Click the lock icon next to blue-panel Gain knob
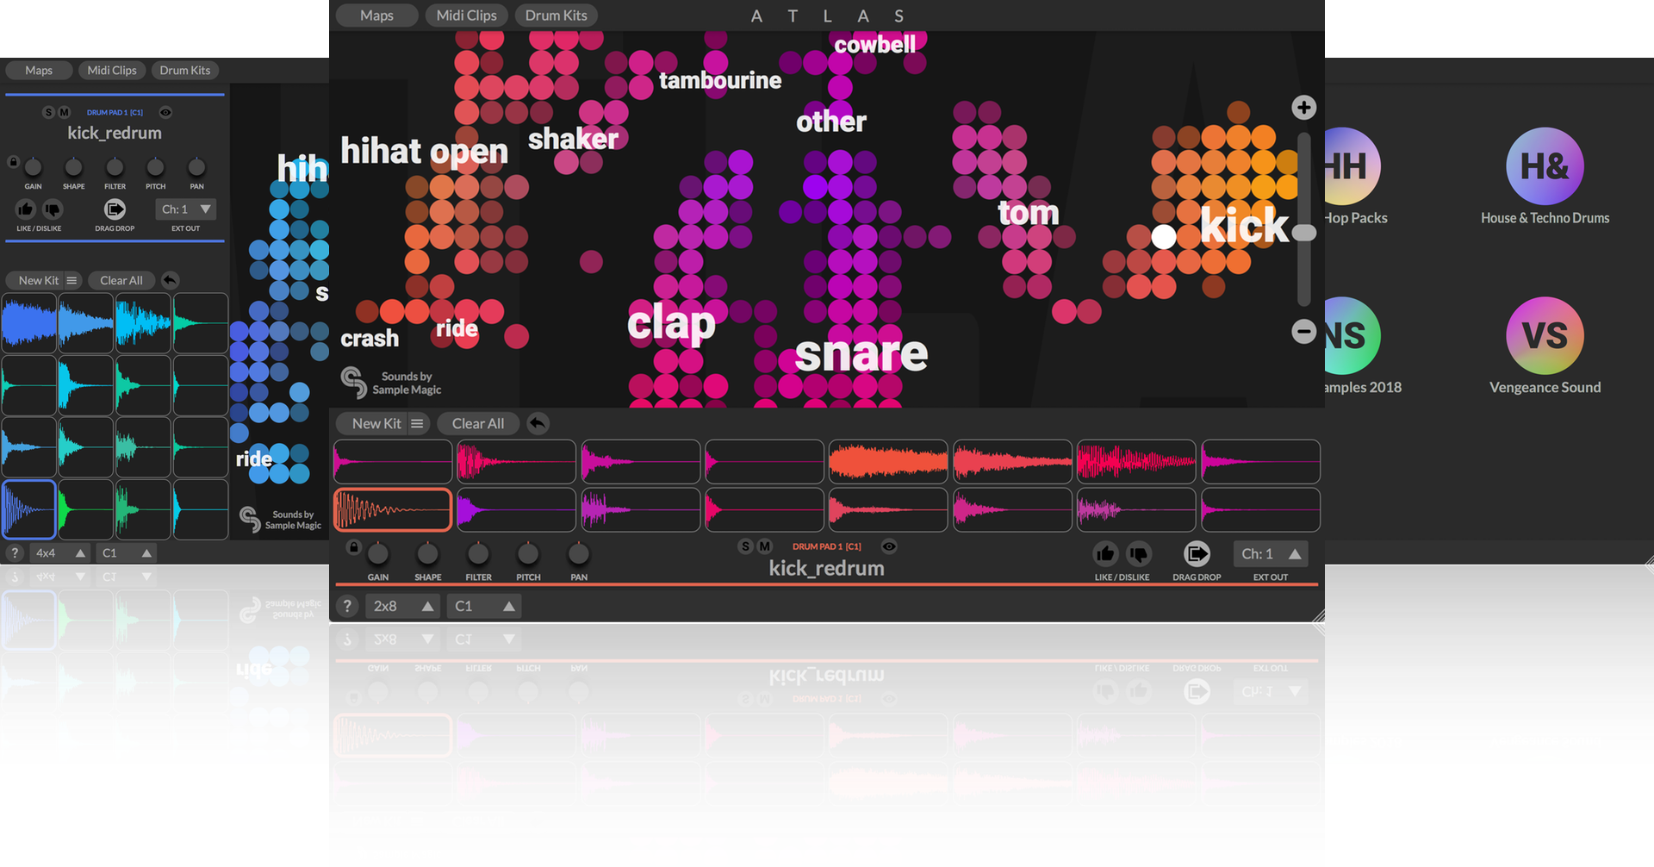Screen dimensions: 1654x867 pos(13,162)
